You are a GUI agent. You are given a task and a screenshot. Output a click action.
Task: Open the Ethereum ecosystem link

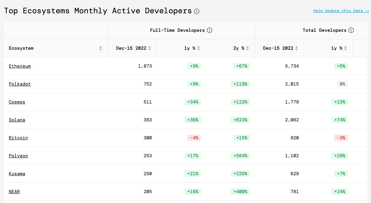(20, 66)
